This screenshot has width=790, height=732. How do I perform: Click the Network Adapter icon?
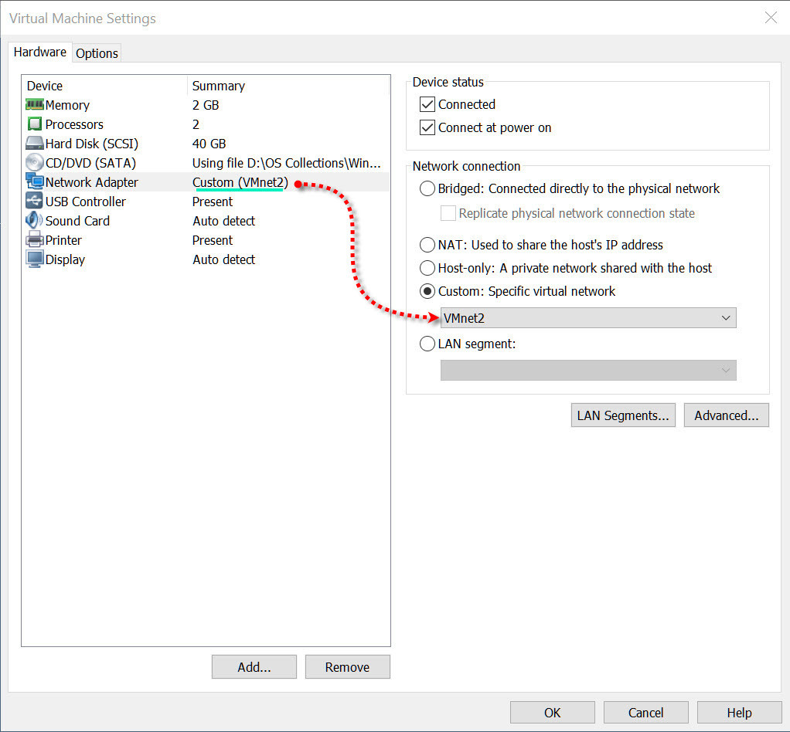coord(35,181)
